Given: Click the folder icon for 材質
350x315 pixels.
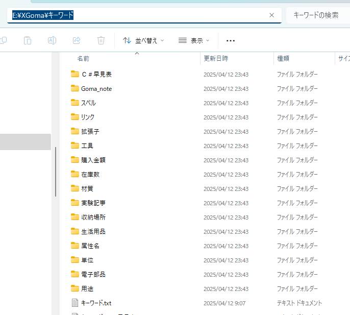Looking at the screenshot, I should tap(75, 188).
